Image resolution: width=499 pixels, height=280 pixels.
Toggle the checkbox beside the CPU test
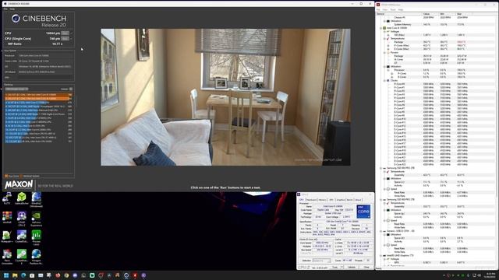[72, 33]
